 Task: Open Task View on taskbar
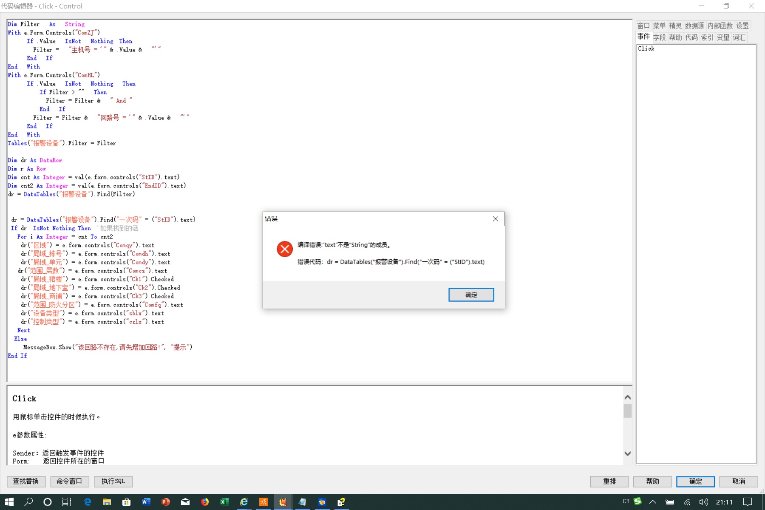pos(67,502)
